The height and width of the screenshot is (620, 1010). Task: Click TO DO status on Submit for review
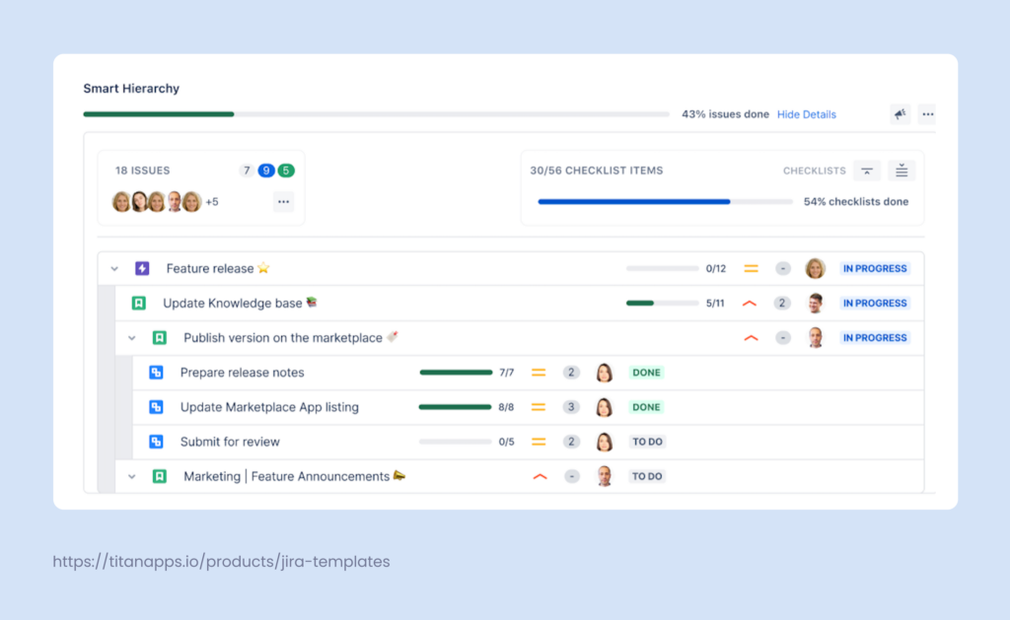pyautogui.click(x=647, y=442)
